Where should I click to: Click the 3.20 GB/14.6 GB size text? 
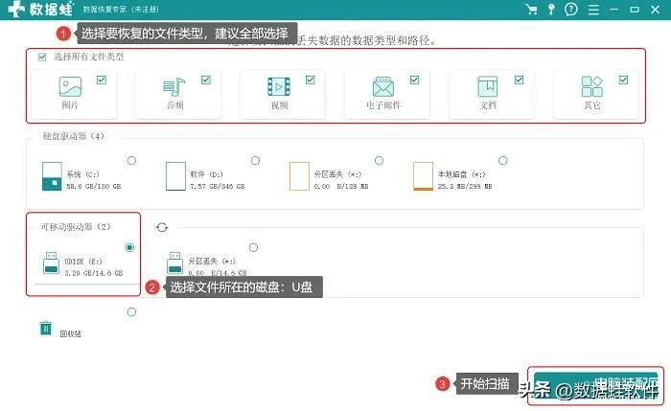93,273
